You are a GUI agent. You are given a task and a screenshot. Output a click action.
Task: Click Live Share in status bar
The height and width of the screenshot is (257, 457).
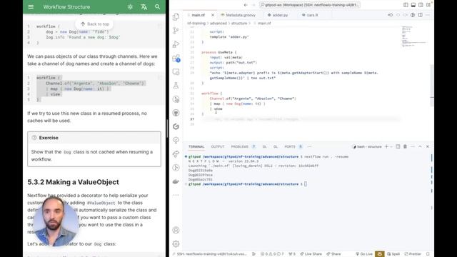click(x=311, y=254)
